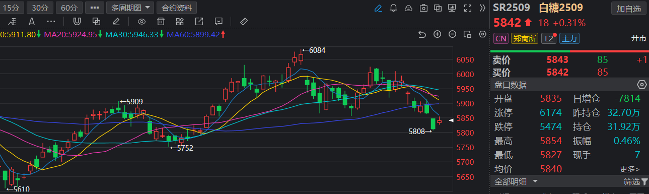Click the 买价 5842 value
This screenshot has width=649, height=194.
tap(557, 73)
